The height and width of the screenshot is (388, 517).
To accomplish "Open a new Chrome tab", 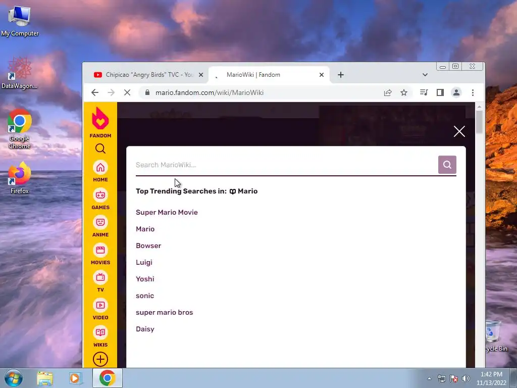I will (x=341, y=75).
